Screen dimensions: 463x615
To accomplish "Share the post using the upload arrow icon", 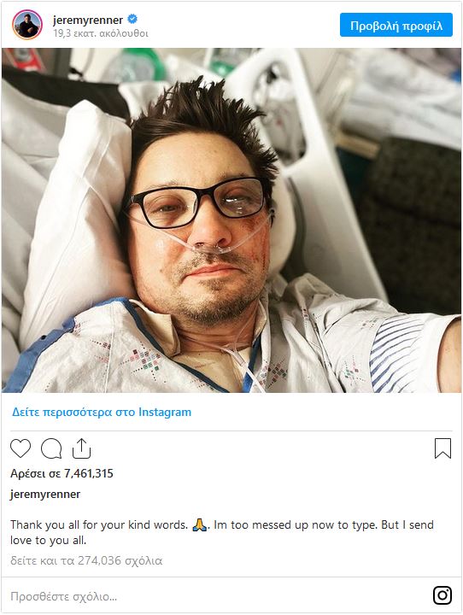I will (x=81, y=448).
